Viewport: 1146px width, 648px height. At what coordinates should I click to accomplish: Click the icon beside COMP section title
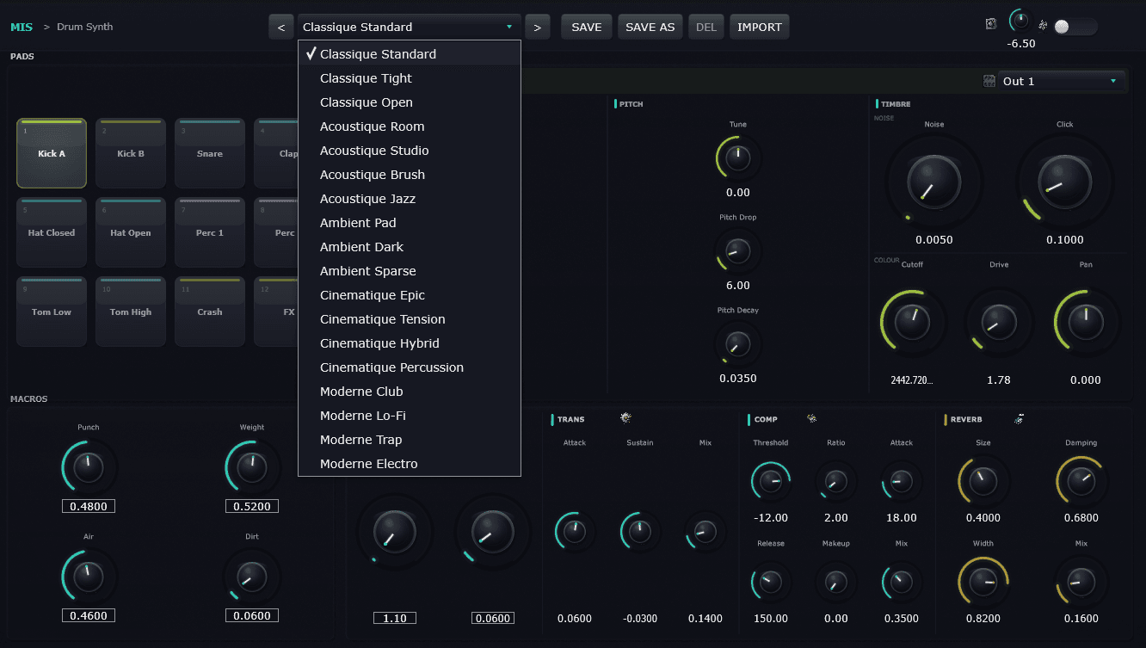pos(811,419)
